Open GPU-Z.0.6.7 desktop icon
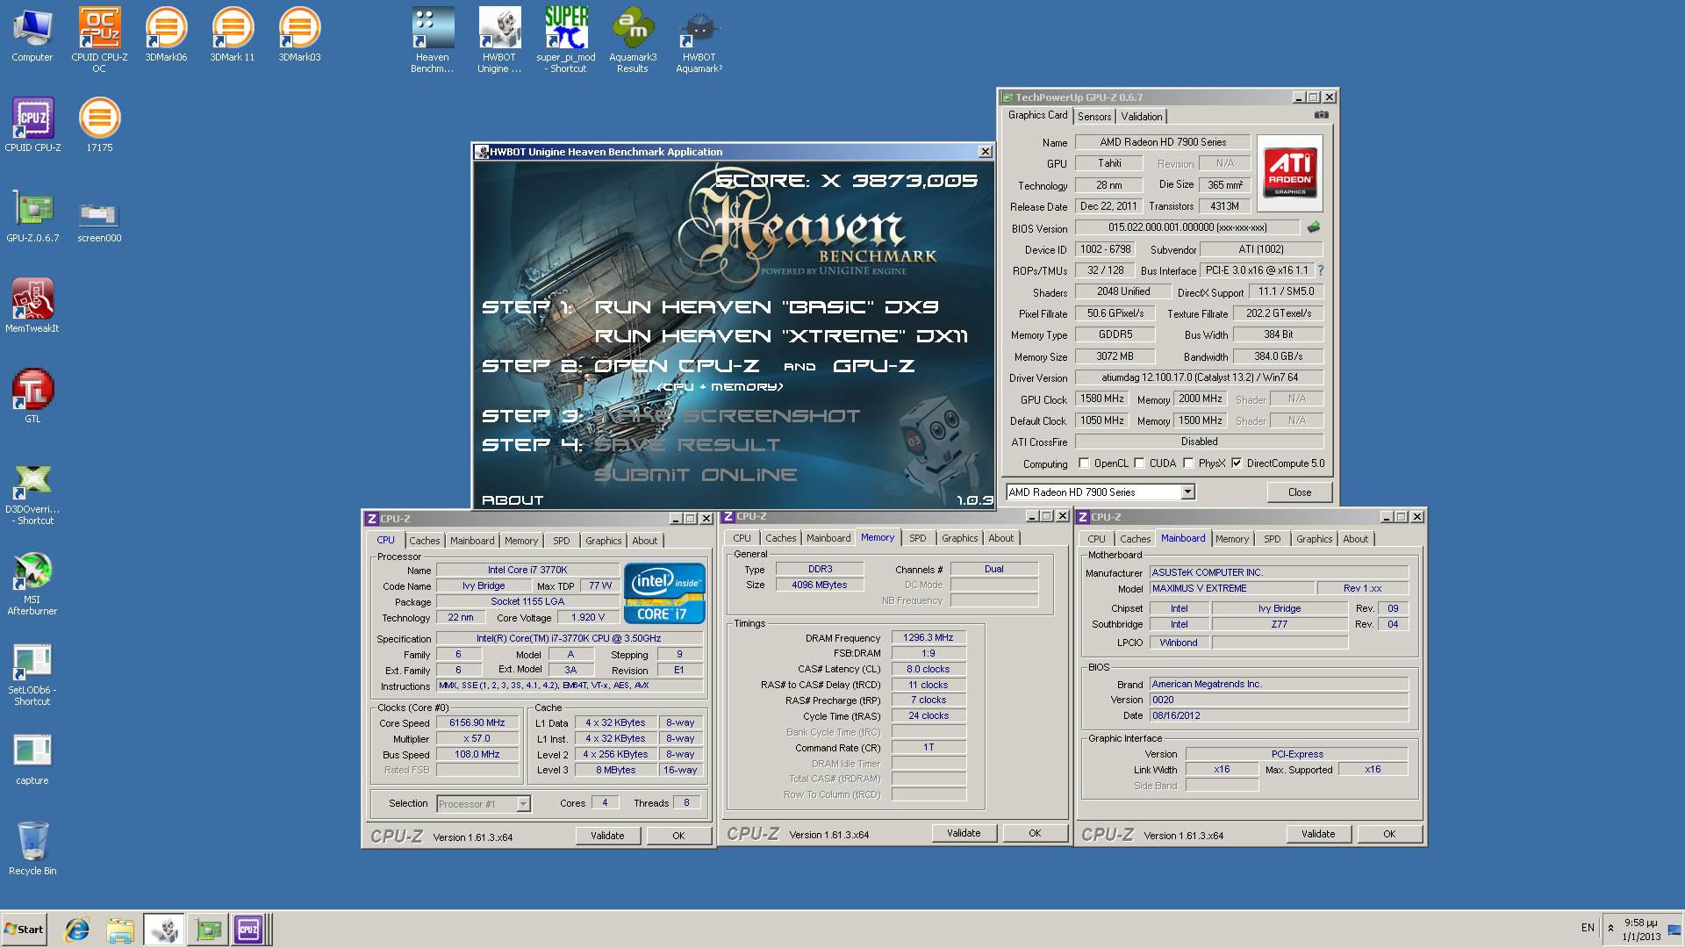1685x948 pixels. coord(32,215)
